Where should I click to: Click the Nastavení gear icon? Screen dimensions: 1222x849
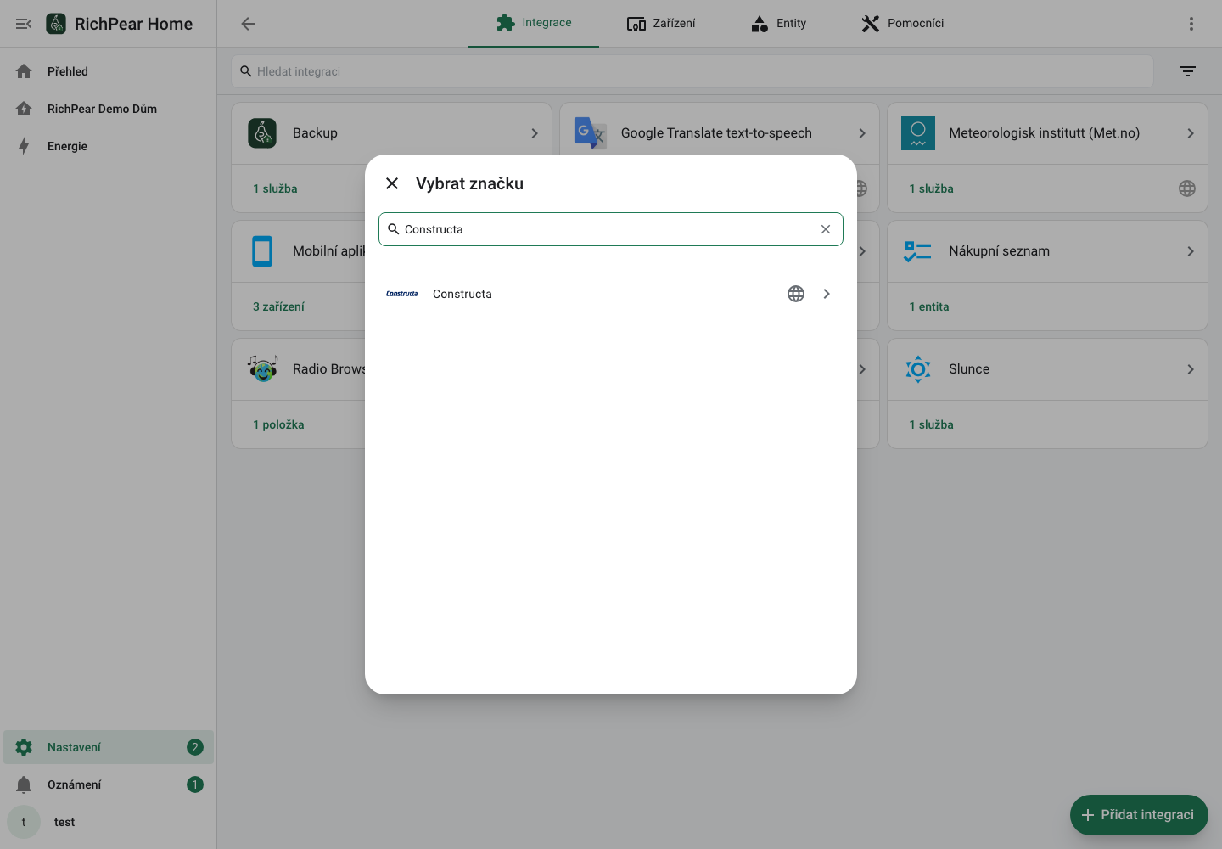click(x=24, y=747)
